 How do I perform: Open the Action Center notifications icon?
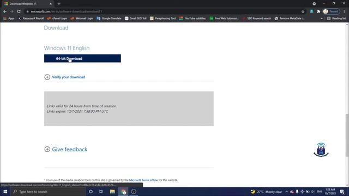[342, 192]
